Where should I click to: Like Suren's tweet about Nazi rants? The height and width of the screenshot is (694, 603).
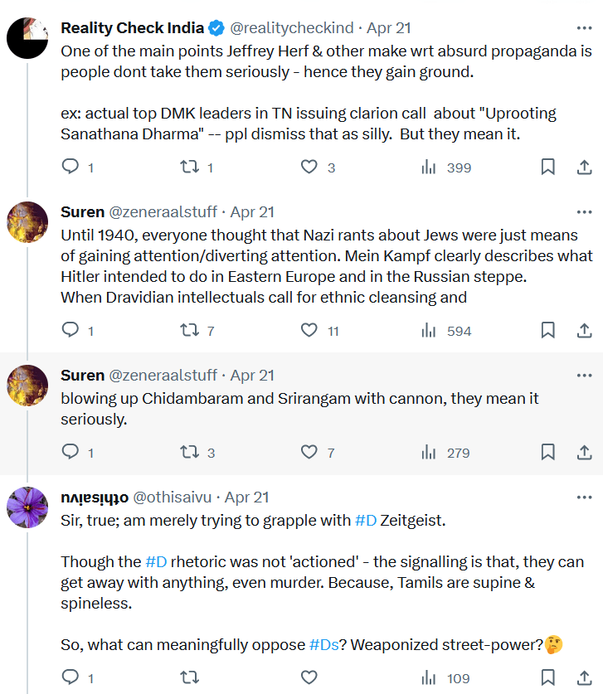pos(309,330)
